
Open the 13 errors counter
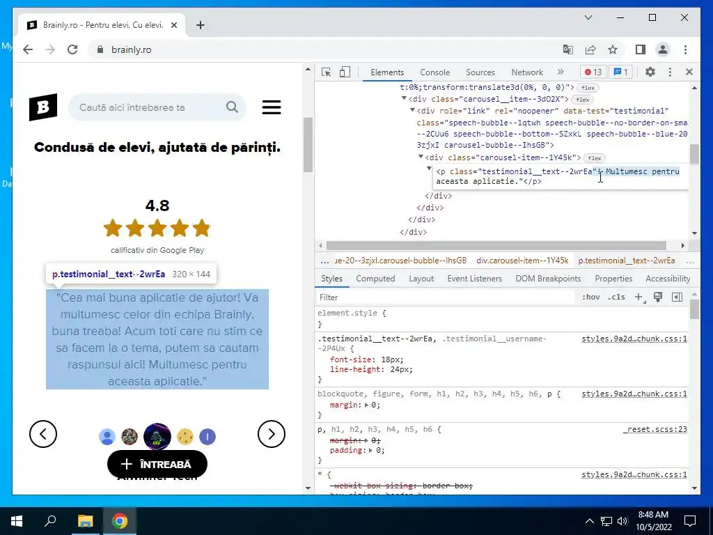pos(593,72)
